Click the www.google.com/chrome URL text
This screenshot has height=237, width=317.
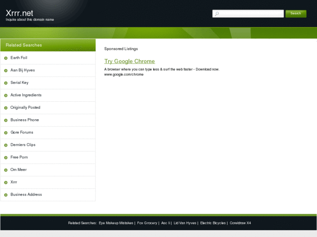(124, 74)
